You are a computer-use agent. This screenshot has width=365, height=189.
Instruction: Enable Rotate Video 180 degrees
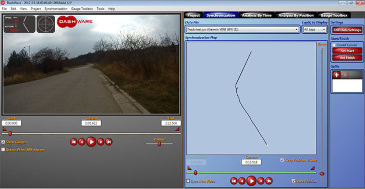click(x=3, y=149)
